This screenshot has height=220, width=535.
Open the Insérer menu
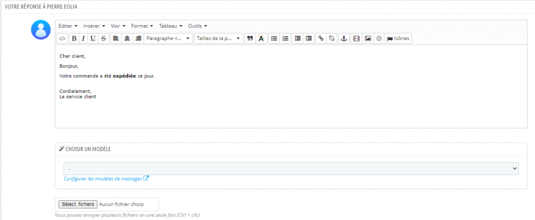pos(94,26)
